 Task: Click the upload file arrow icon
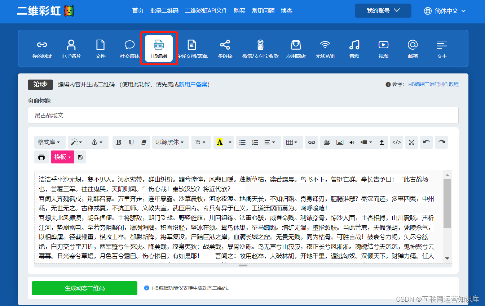382,142
